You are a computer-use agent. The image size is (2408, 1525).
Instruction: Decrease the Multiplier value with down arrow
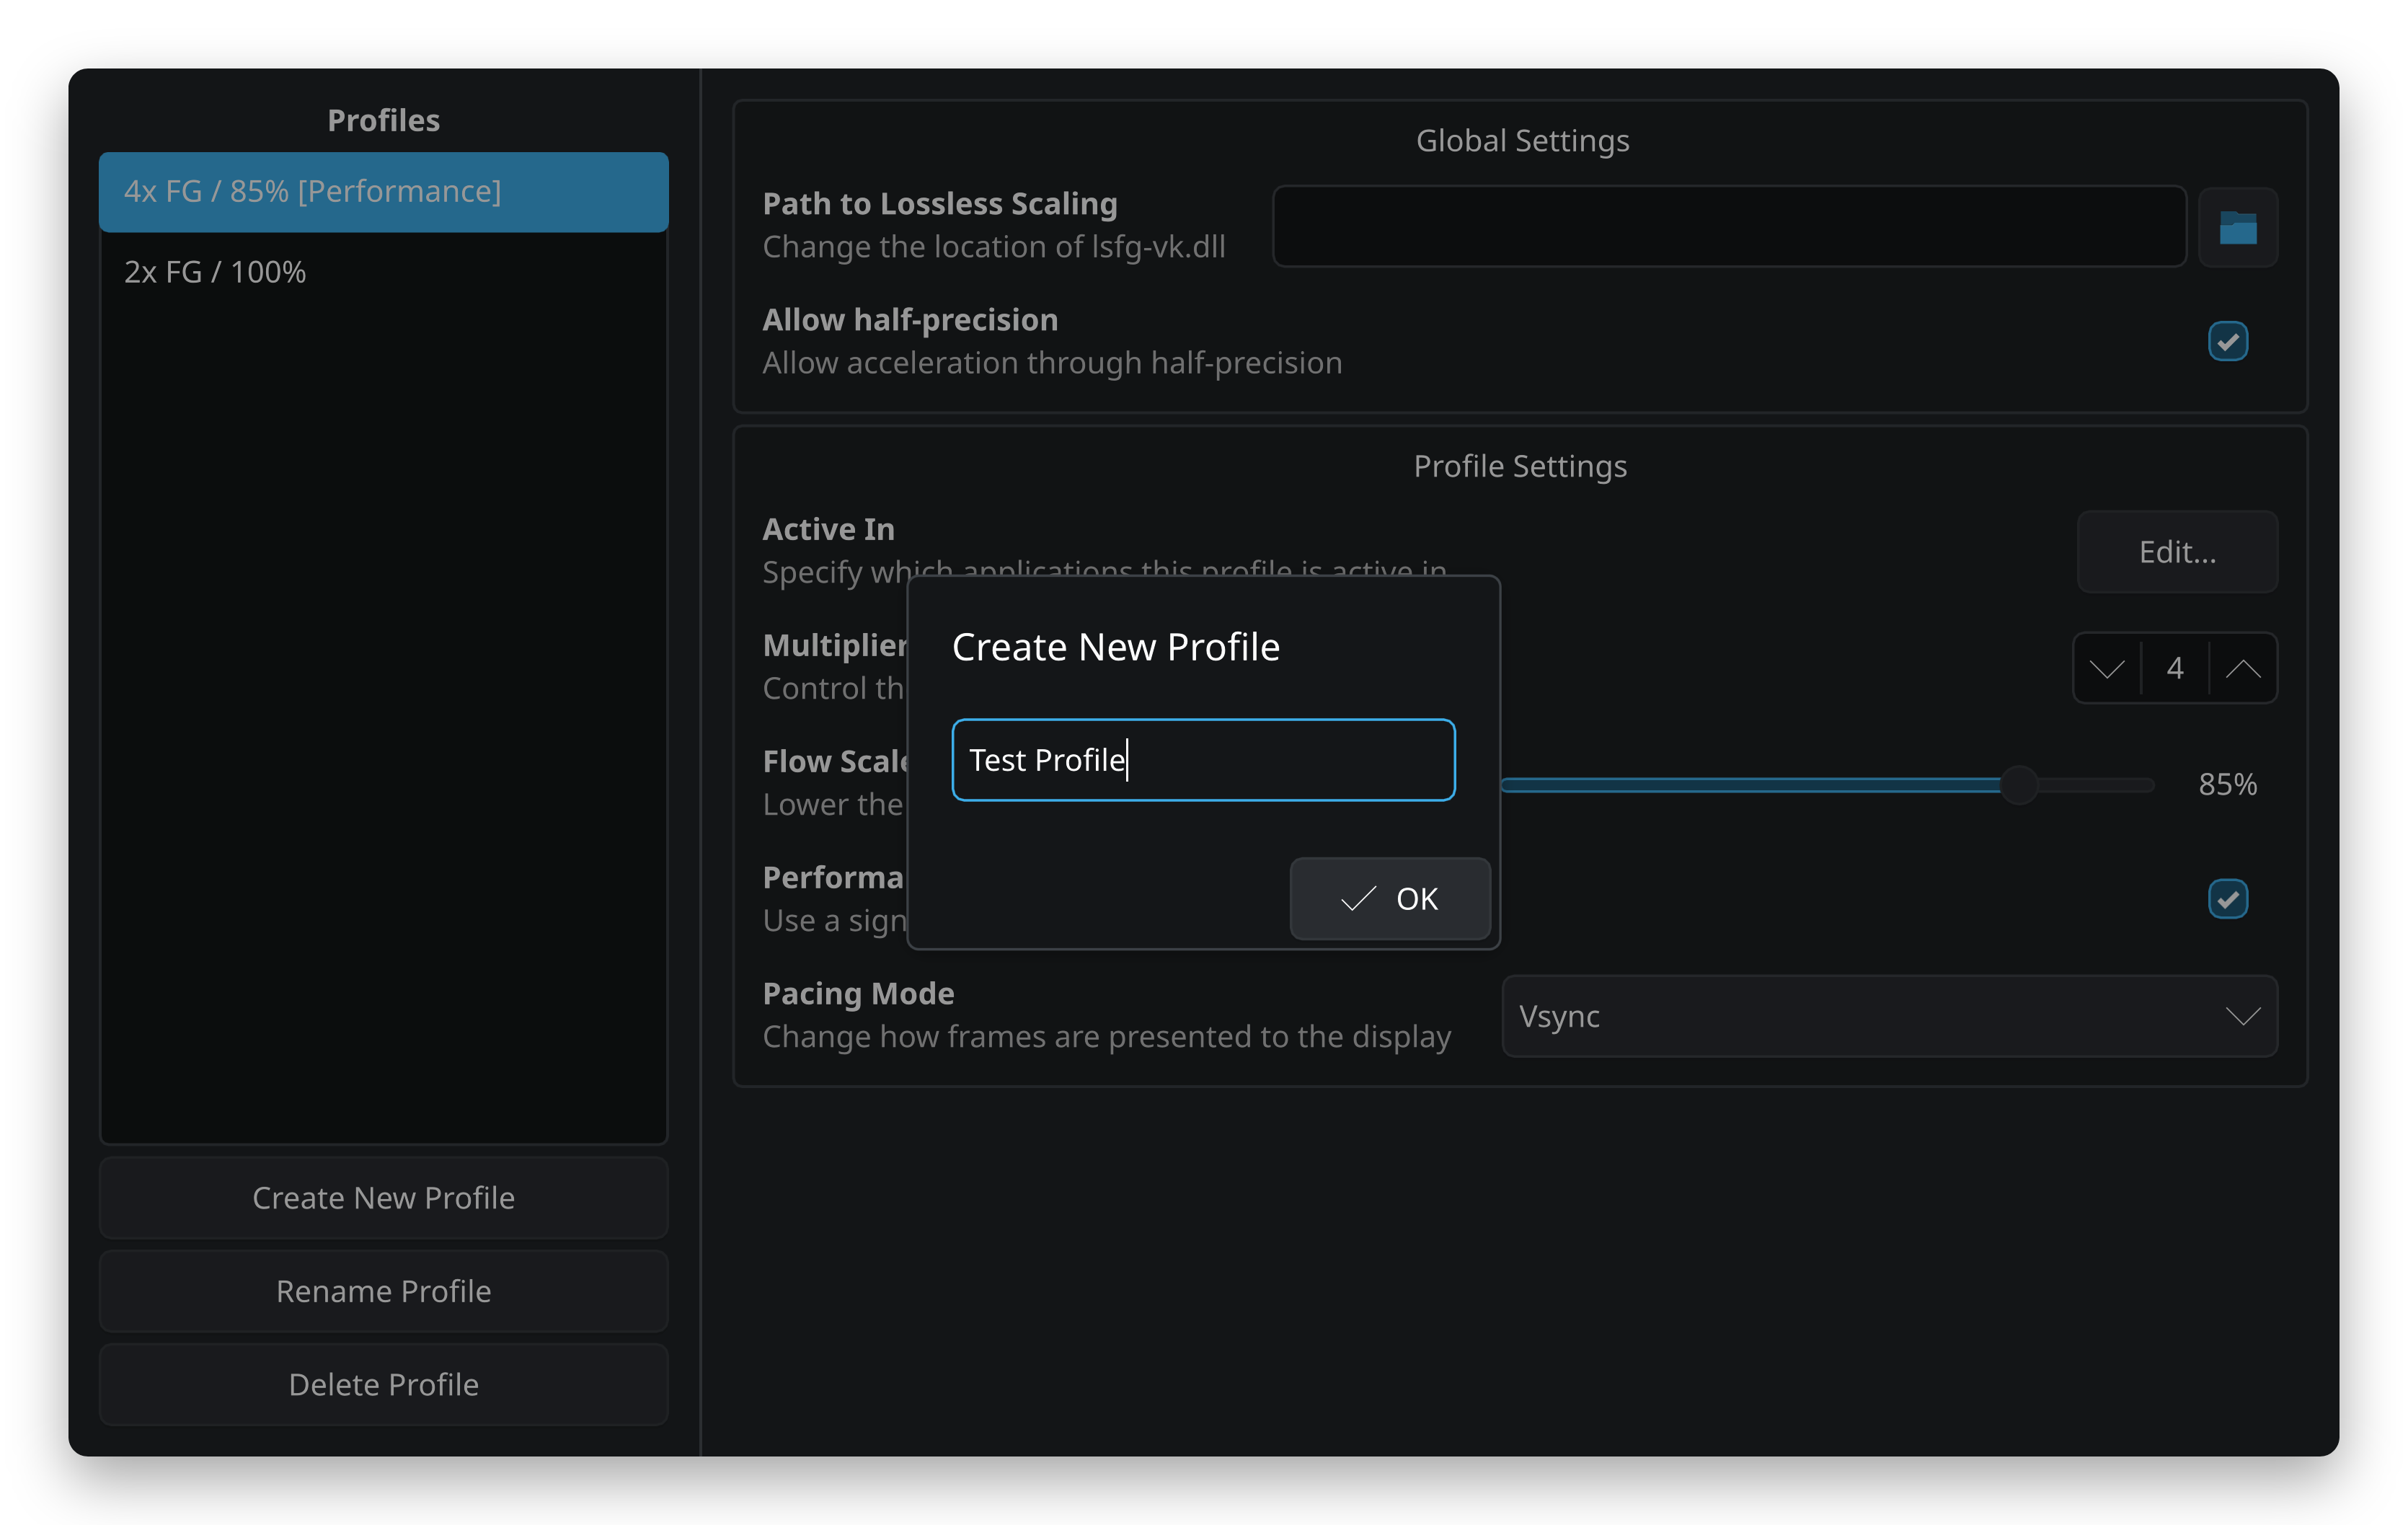pyautogui.click(x=2106, y=668)
